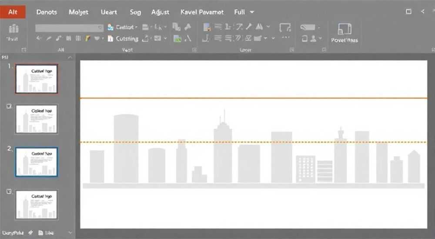This screenshot has height=239, width=435.
Task: Click the tag label icon
Action: point(308,27)
